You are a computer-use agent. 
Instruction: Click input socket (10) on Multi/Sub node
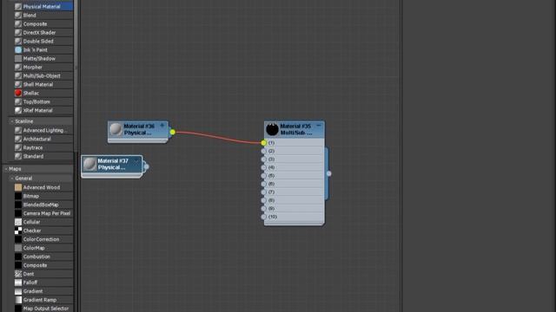point(263,217)
